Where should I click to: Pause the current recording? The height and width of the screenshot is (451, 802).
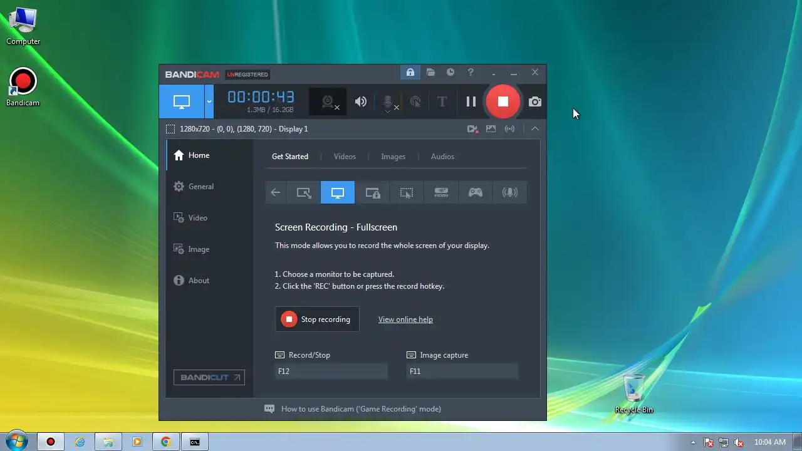click(x=471, y=101)
